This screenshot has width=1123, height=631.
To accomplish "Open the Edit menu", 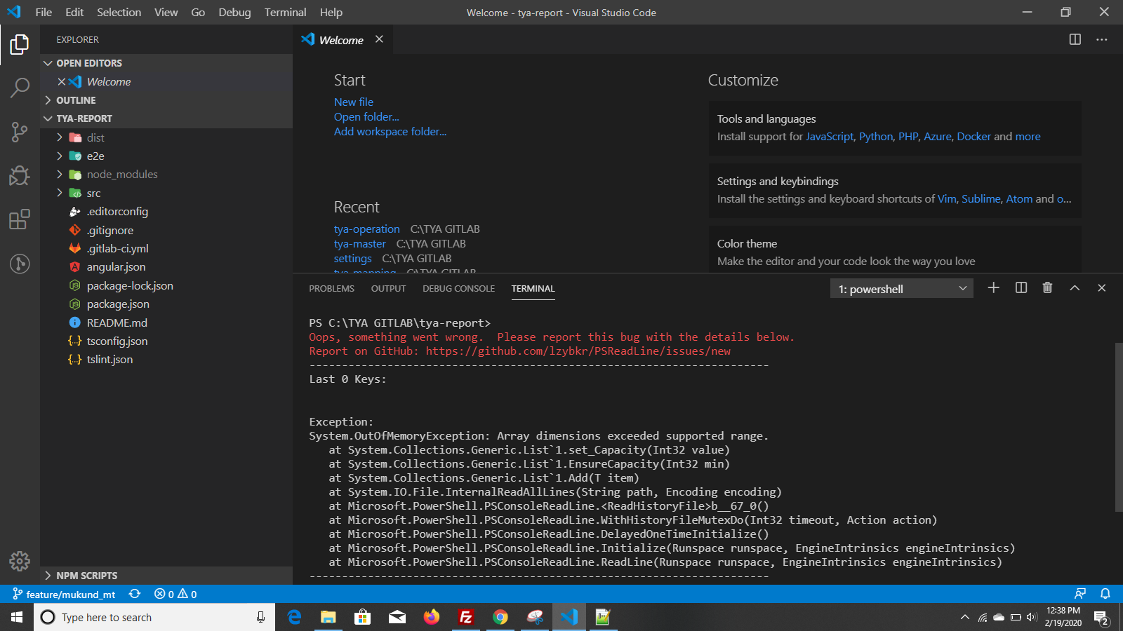I will 74,12.
